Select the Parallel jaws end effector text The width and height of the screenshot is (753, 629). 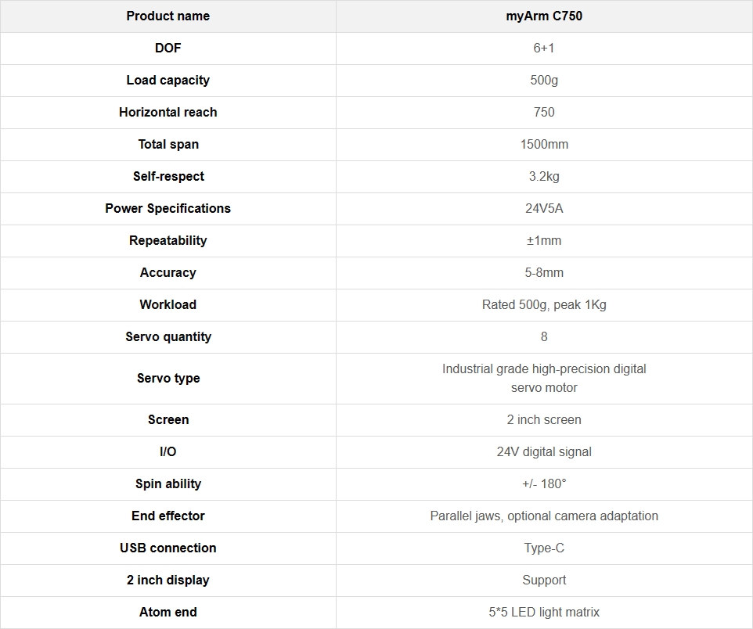click(544, 516)
